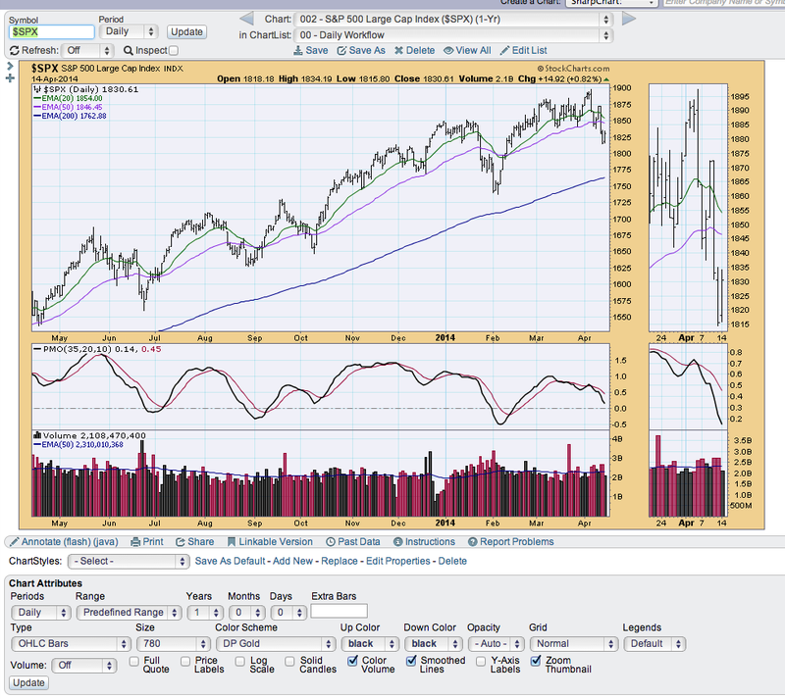
Task: Click the zoom thumbnail price chart
Action: point(688,207)
